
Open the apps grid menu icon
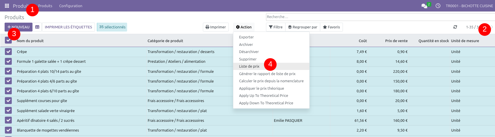point(7,6)
